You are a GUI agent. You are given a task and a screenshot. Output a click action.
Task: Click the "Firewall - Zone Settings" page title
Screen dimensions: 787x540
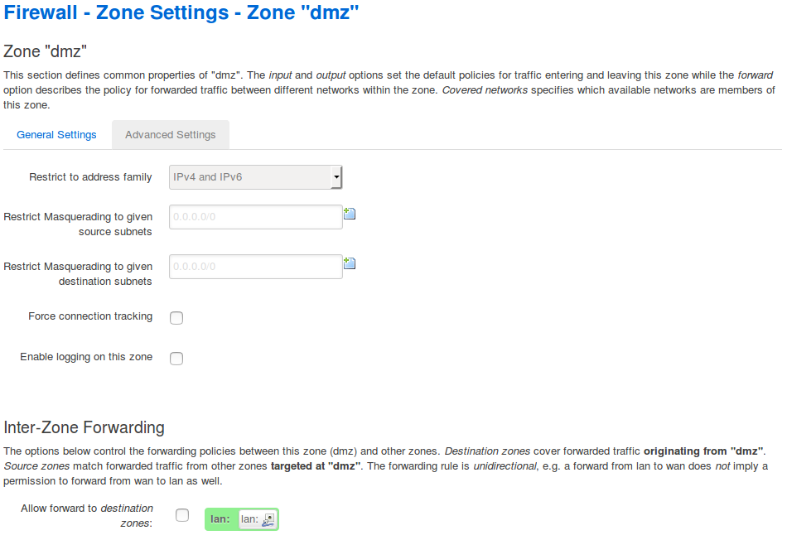[x=180, y=13]
